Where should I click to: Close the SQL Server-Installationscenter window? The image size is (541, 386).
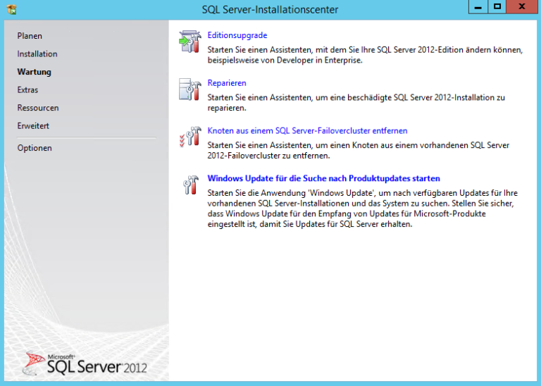click(522, 7)
